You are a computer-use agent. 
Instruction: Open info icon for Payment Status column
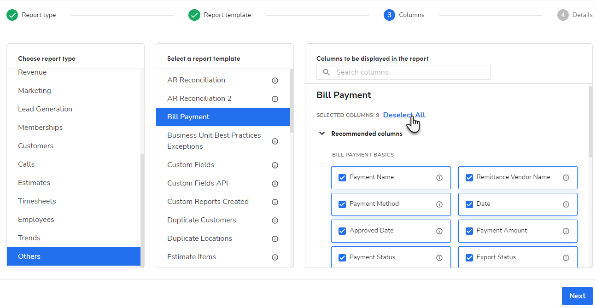click(439, 258)
